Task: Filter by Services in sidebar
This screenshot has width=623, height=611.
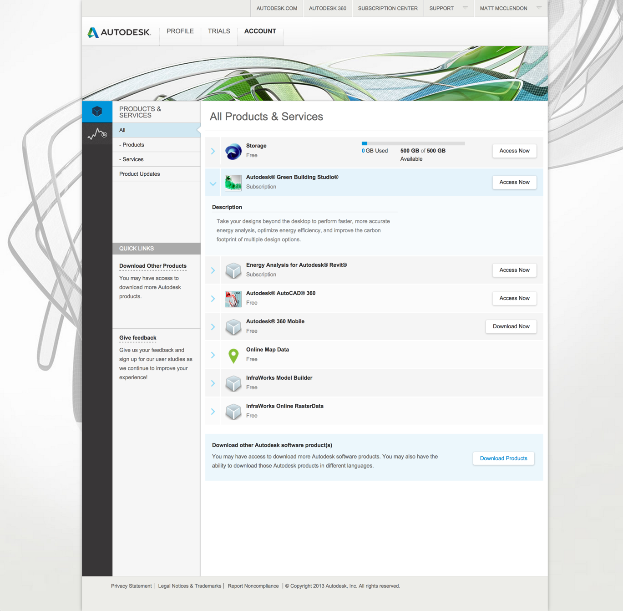Action: click(x=157, y=159)
